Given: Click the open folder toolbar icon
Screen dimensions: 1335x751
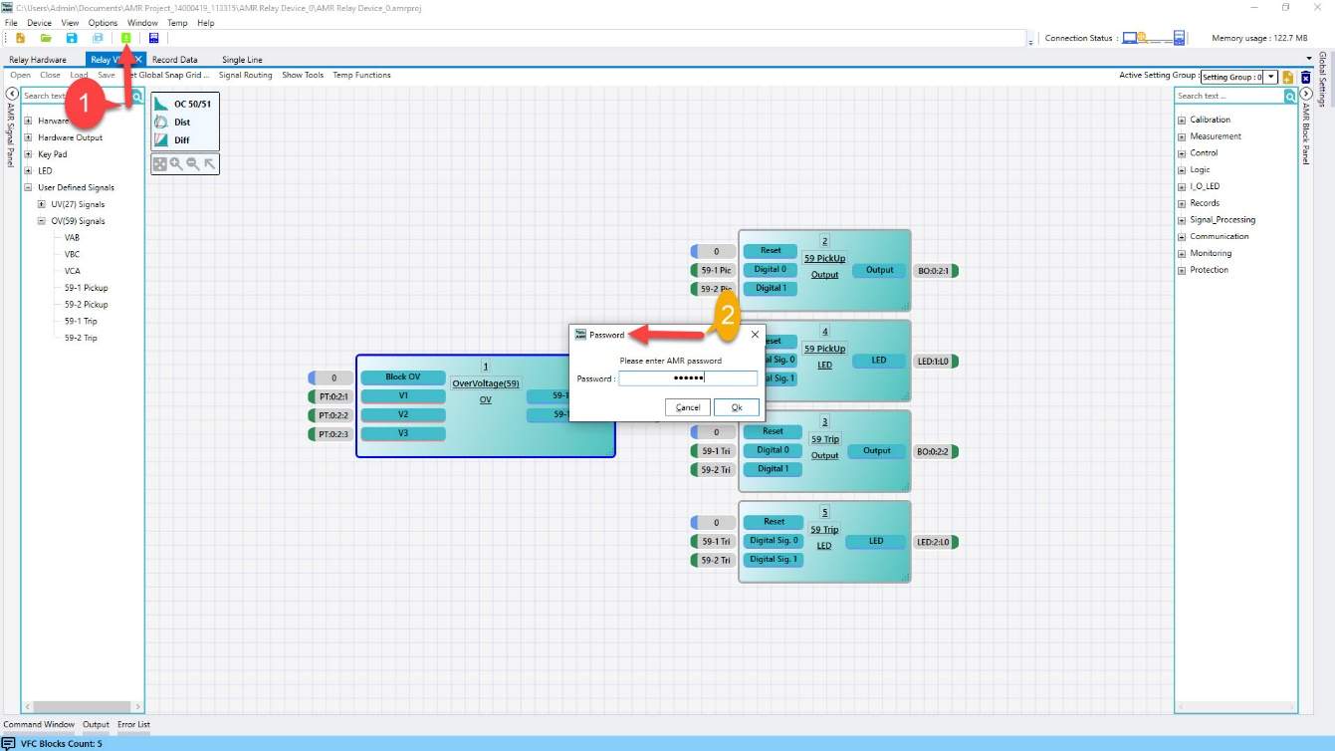Looking at the screenshot, I should (46, 38).
